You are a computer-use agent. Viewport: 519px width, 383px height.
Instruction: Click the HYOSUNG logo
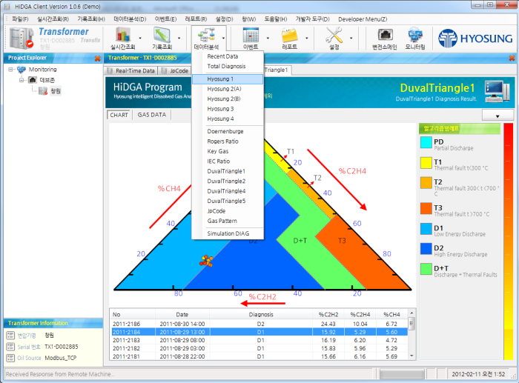(475, 39)
